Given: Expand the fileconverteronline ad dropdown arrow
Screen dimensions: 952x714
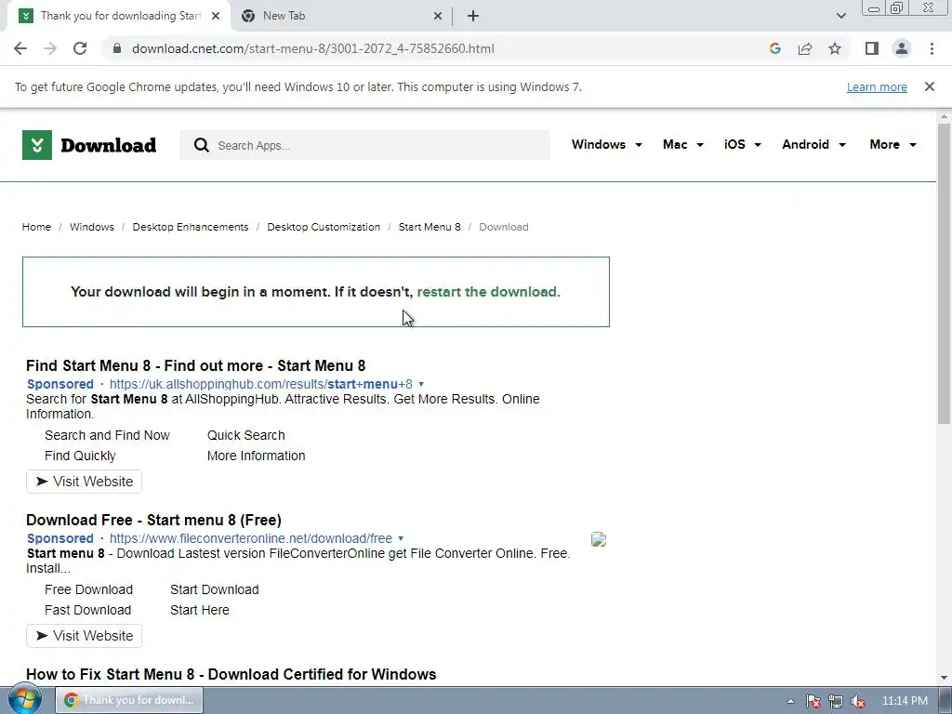Looking at the screenshot, I should [x=401, y=538].
